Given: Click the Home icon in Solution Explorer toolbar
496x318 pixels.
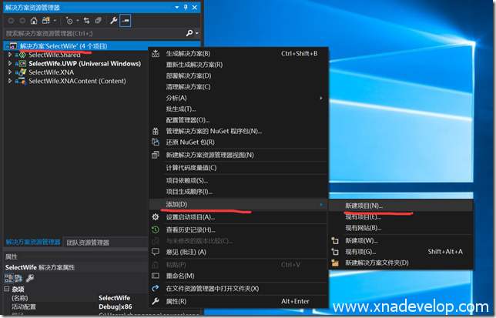Looking at the screenshot, I should 35,21.
